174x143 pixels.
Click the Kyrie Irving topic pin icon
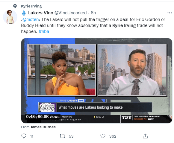coord(15,6)
